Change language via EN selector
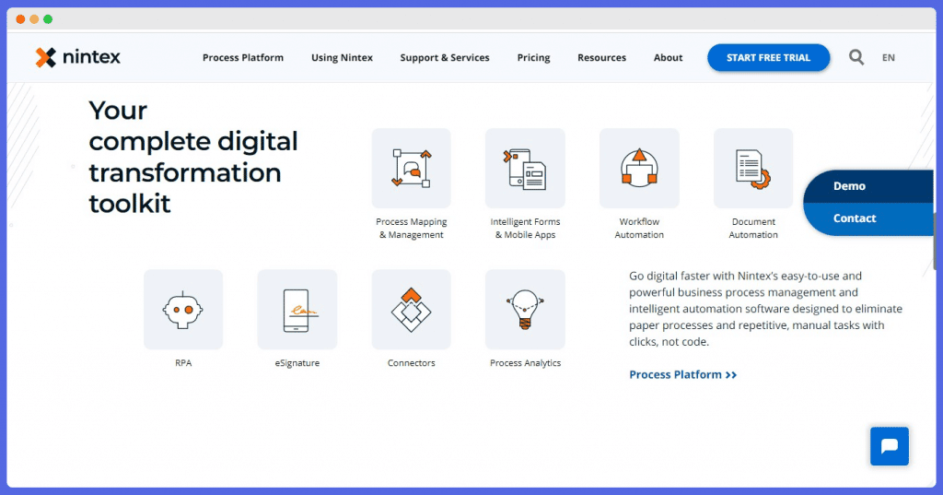This screenshot has height=495, width=943. (x=889, y=58)
